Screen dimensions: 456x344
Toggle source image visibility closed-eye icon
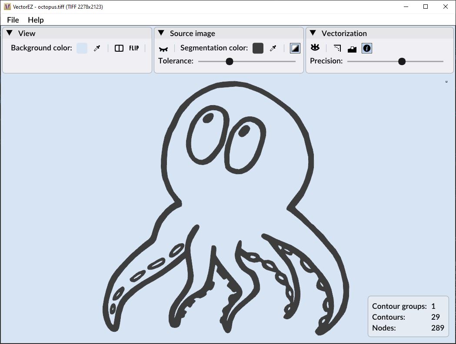coord(163,49)
